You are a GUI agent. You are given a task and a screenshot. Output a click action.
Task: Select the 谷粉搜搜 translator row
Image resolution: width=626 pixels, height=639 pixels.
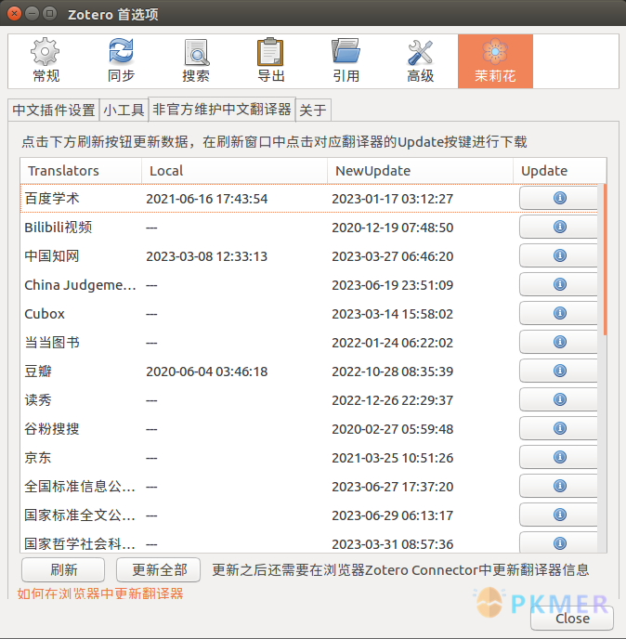(x=309, y=429)
